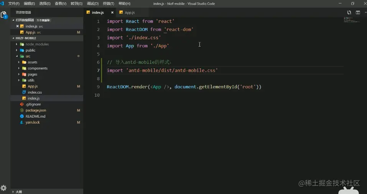
Task: Open App.js in the src tree
Action: 47,86
